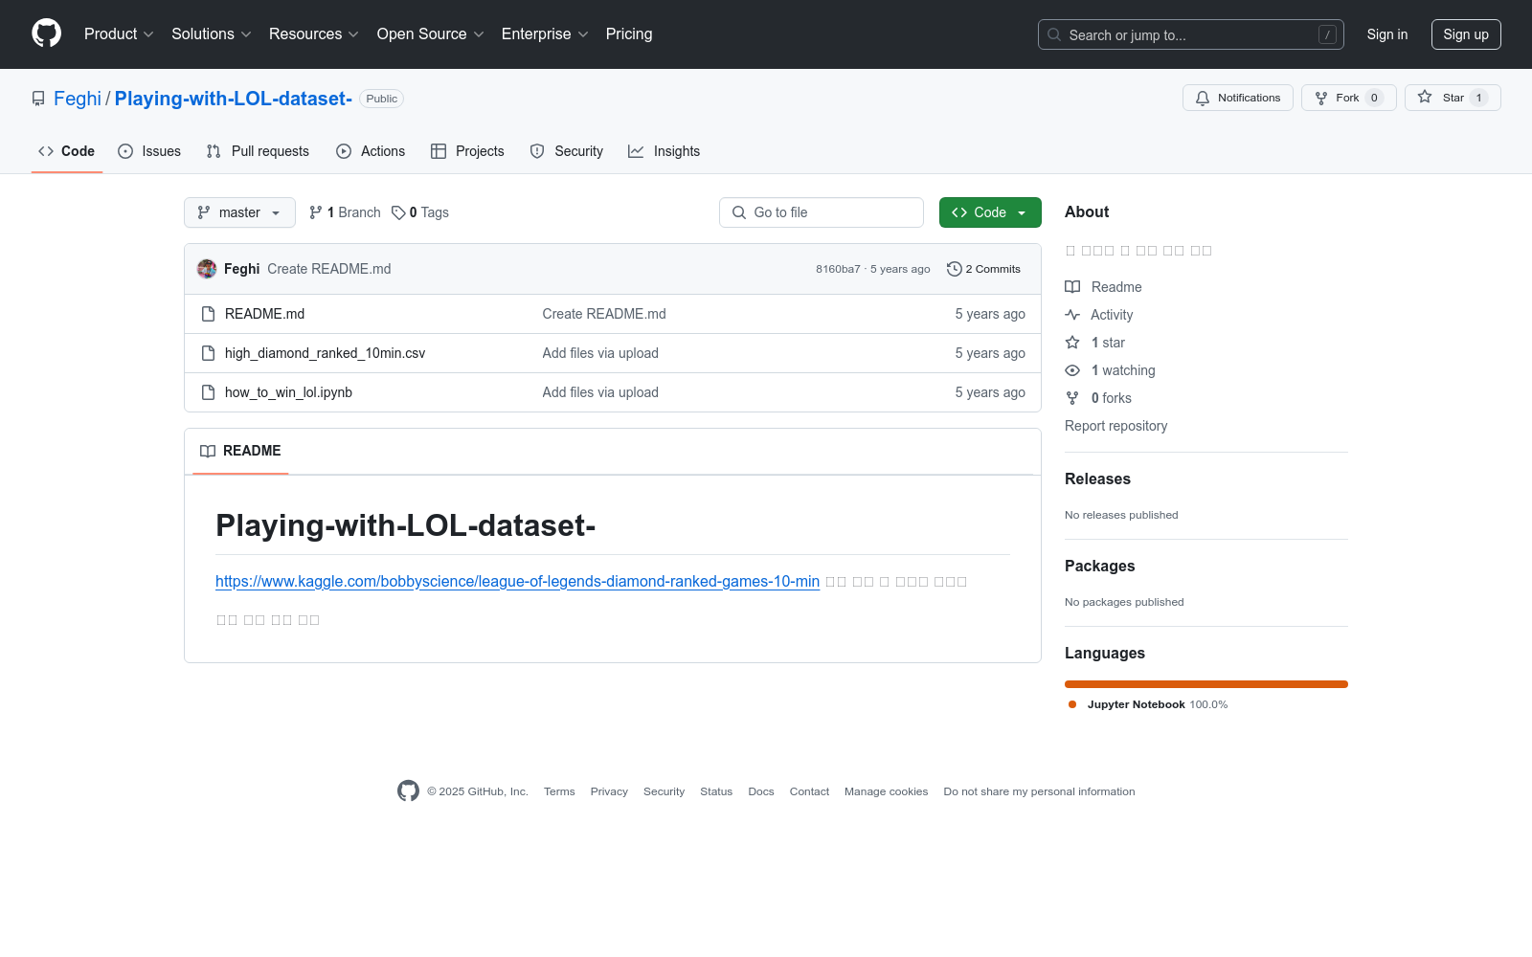
Task: Switch to the Insights tab
Action: (665, 151)
